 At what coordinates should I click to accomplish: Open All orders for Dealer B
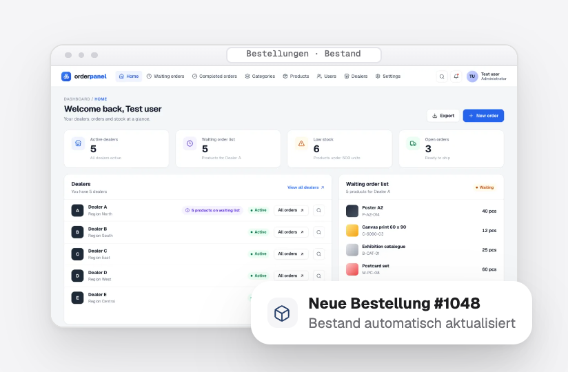point(291,232)
